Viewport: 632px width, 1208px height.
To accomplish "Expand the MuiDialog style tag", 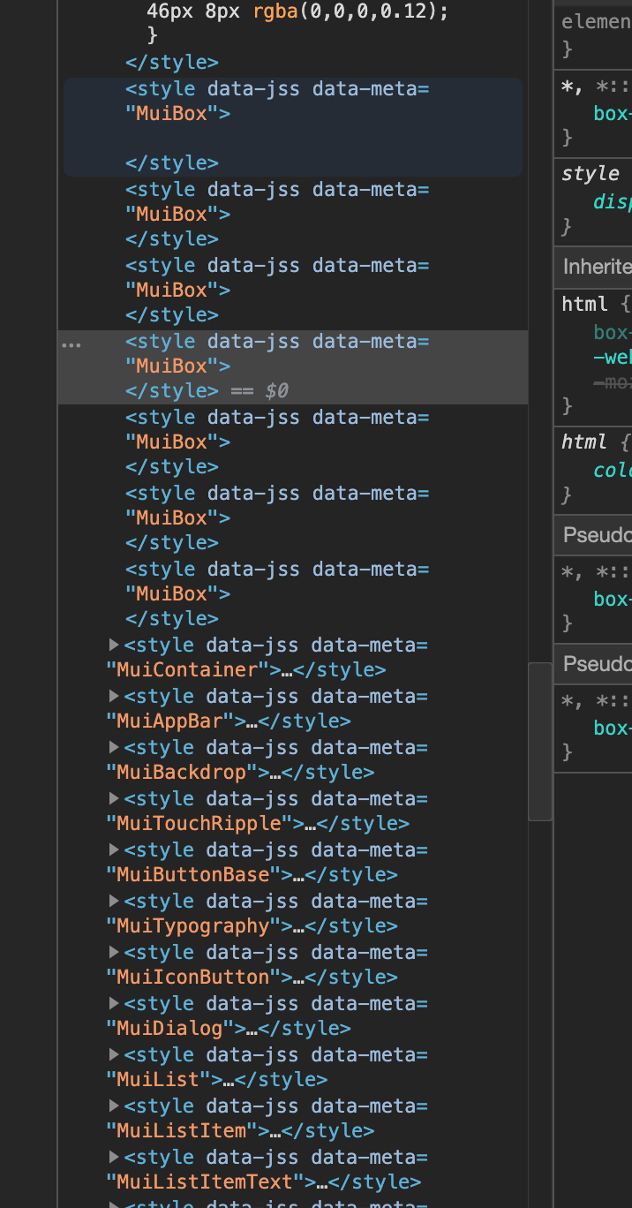I will pyautogui.click(x=114, y=1003).
